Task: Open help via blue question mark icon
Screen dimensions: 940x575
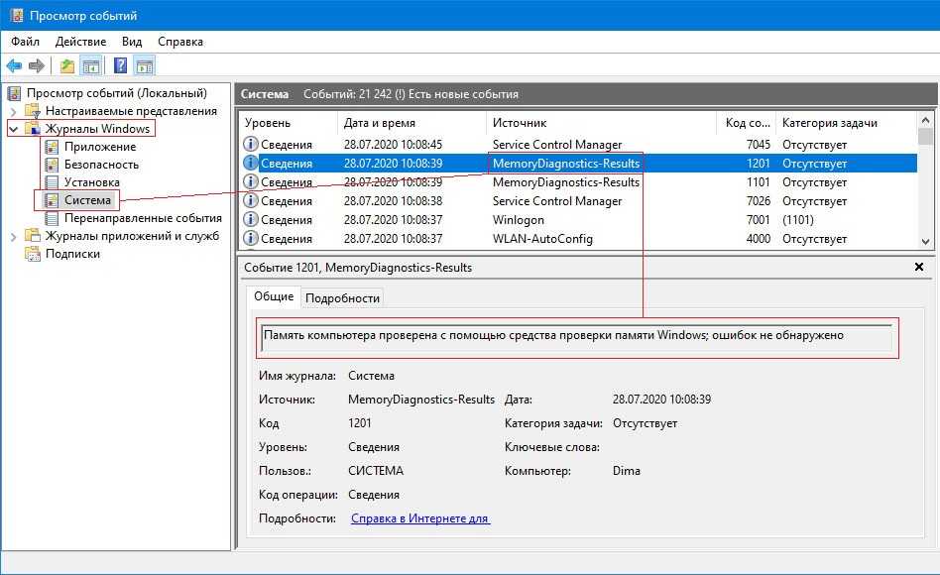Action: (121, 66)
